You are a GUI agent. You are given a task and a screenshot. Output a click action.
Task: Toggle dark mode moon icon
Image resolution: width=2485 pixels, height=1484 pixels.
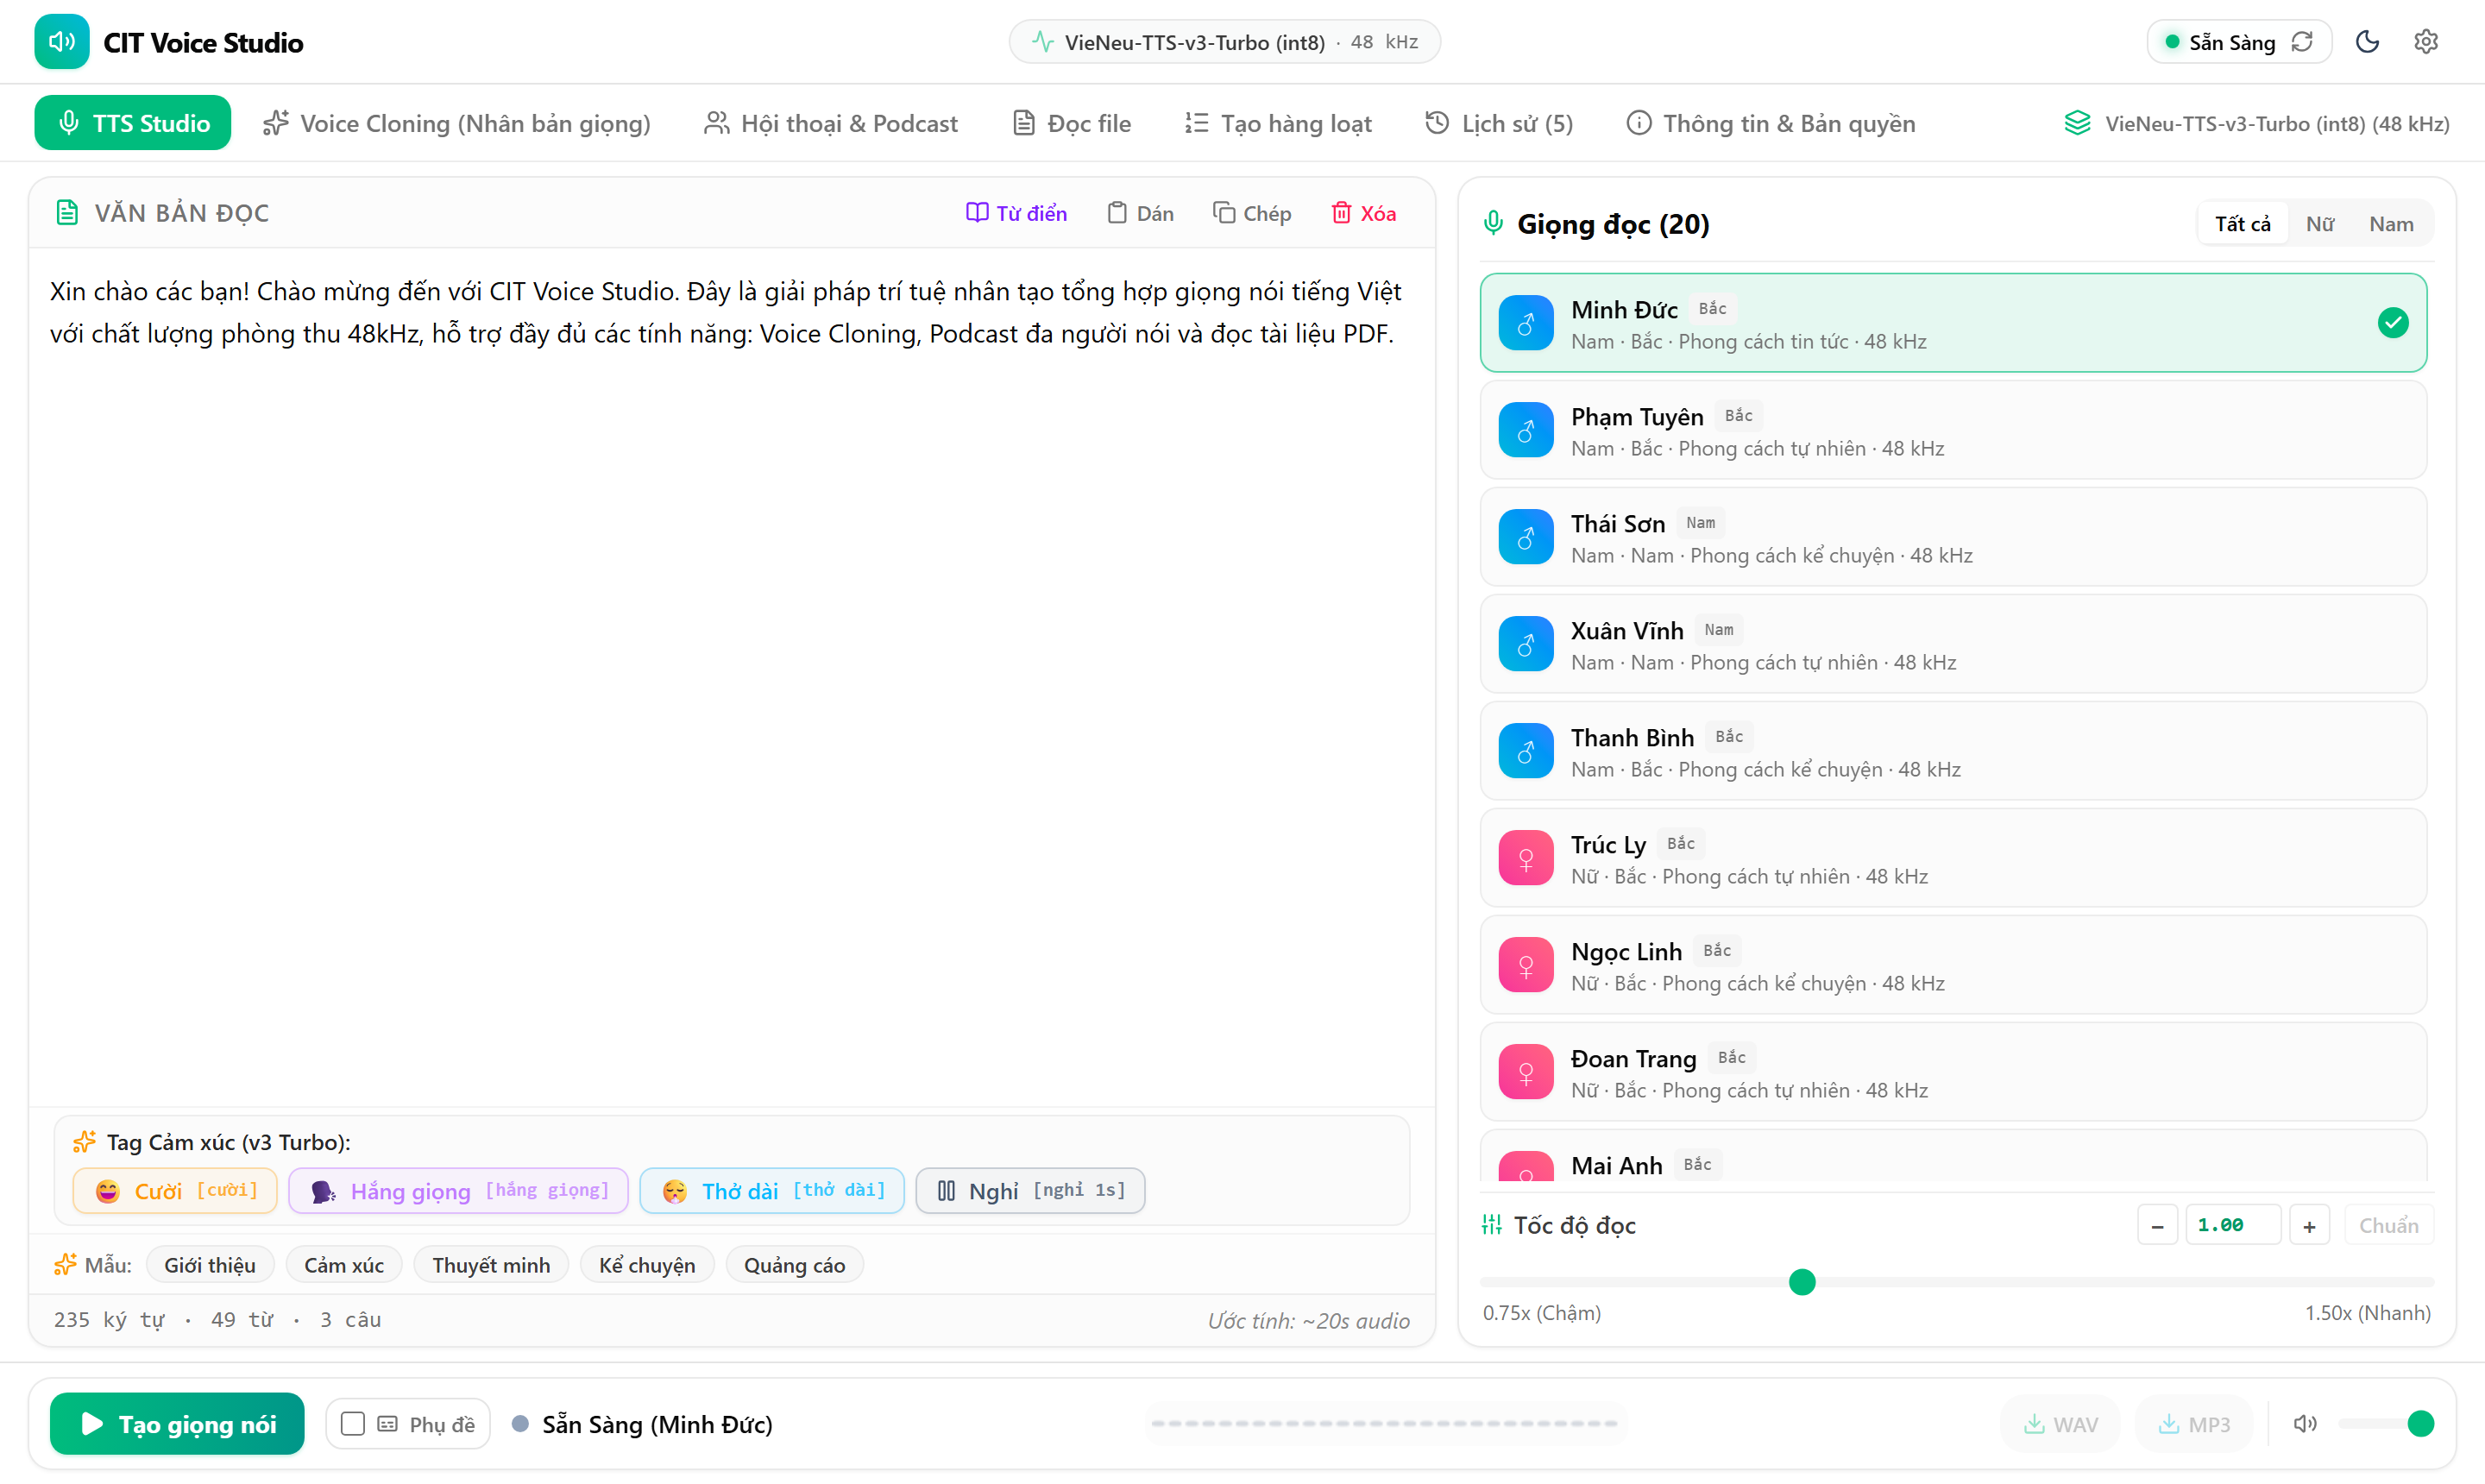pos(2367,42)
